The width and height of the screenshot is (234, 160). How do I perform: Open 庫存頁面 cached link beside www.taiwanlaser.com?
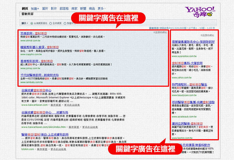[x=56, y=105]
